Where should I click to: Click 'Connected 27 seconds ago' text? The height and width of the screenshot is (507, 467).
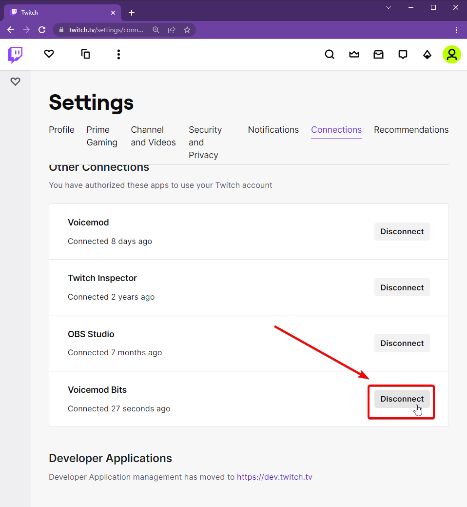(119, 409)
